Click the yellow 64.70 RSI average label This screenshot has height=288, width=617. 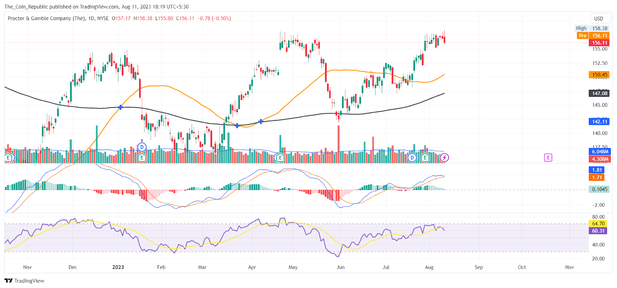click(598, 224)
